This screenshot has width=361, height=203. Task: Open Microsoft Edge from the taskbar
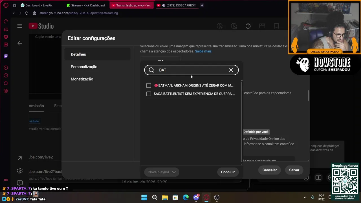pyautogui.click(x=186, y=197)
